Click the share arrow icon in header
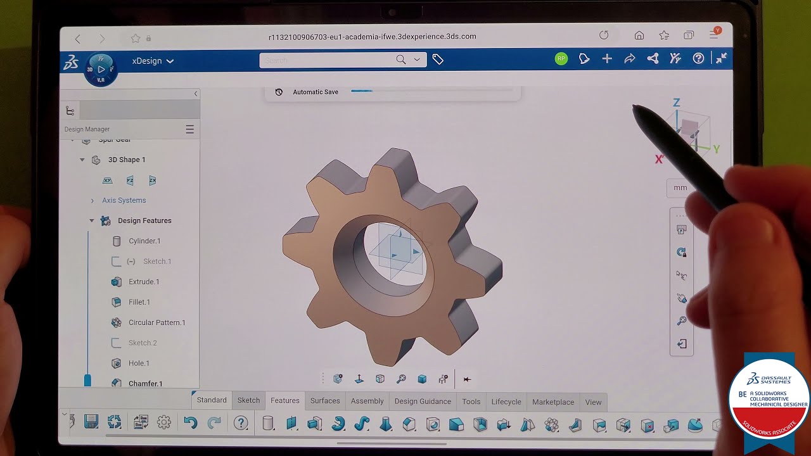The width and height of the screenshot is (811, 456). coord(630,59)
